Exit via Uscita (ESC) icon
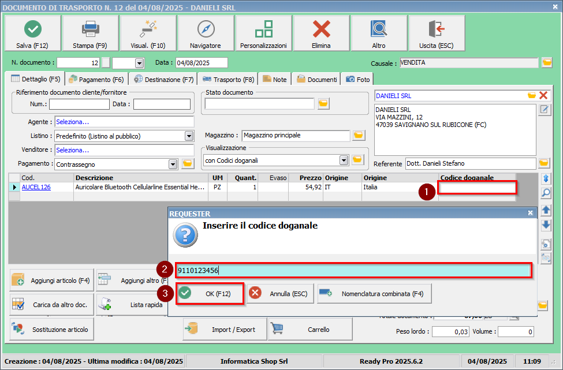 click(436, 33)
